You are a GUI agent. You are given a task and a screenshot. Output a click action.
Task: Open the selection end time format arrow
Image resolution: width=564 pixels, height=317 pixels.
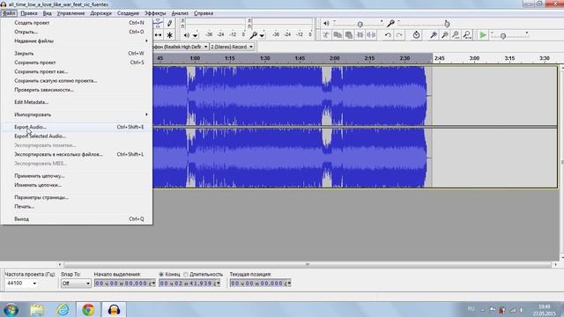coord(218,284)
